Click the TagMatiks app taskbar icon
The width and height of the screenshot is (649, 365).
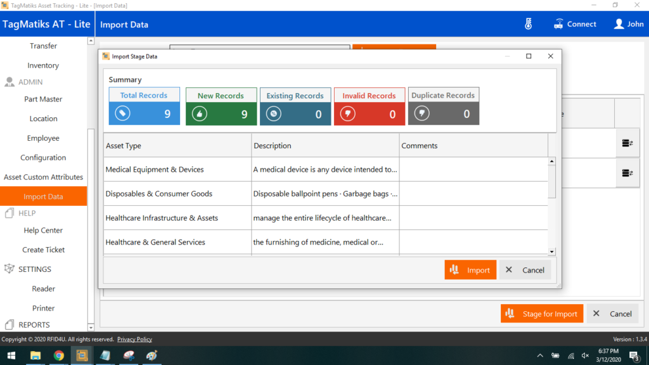pyautogui.click(x=82, y=355)
